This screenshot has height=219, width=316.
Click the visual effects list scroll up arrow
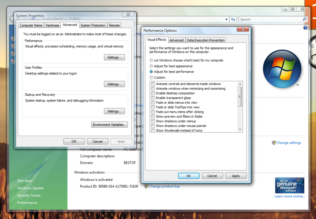pyautogui.click(x=240, y=84)
